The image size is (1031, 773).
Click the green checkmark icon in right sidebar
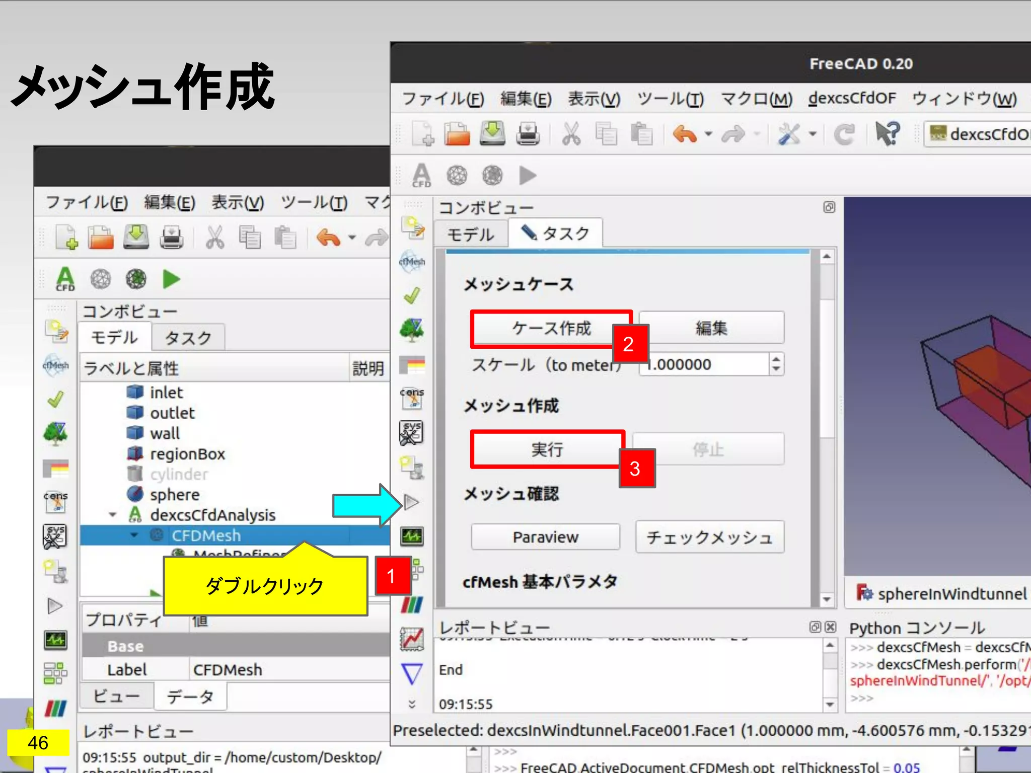[x=412, y=295]
